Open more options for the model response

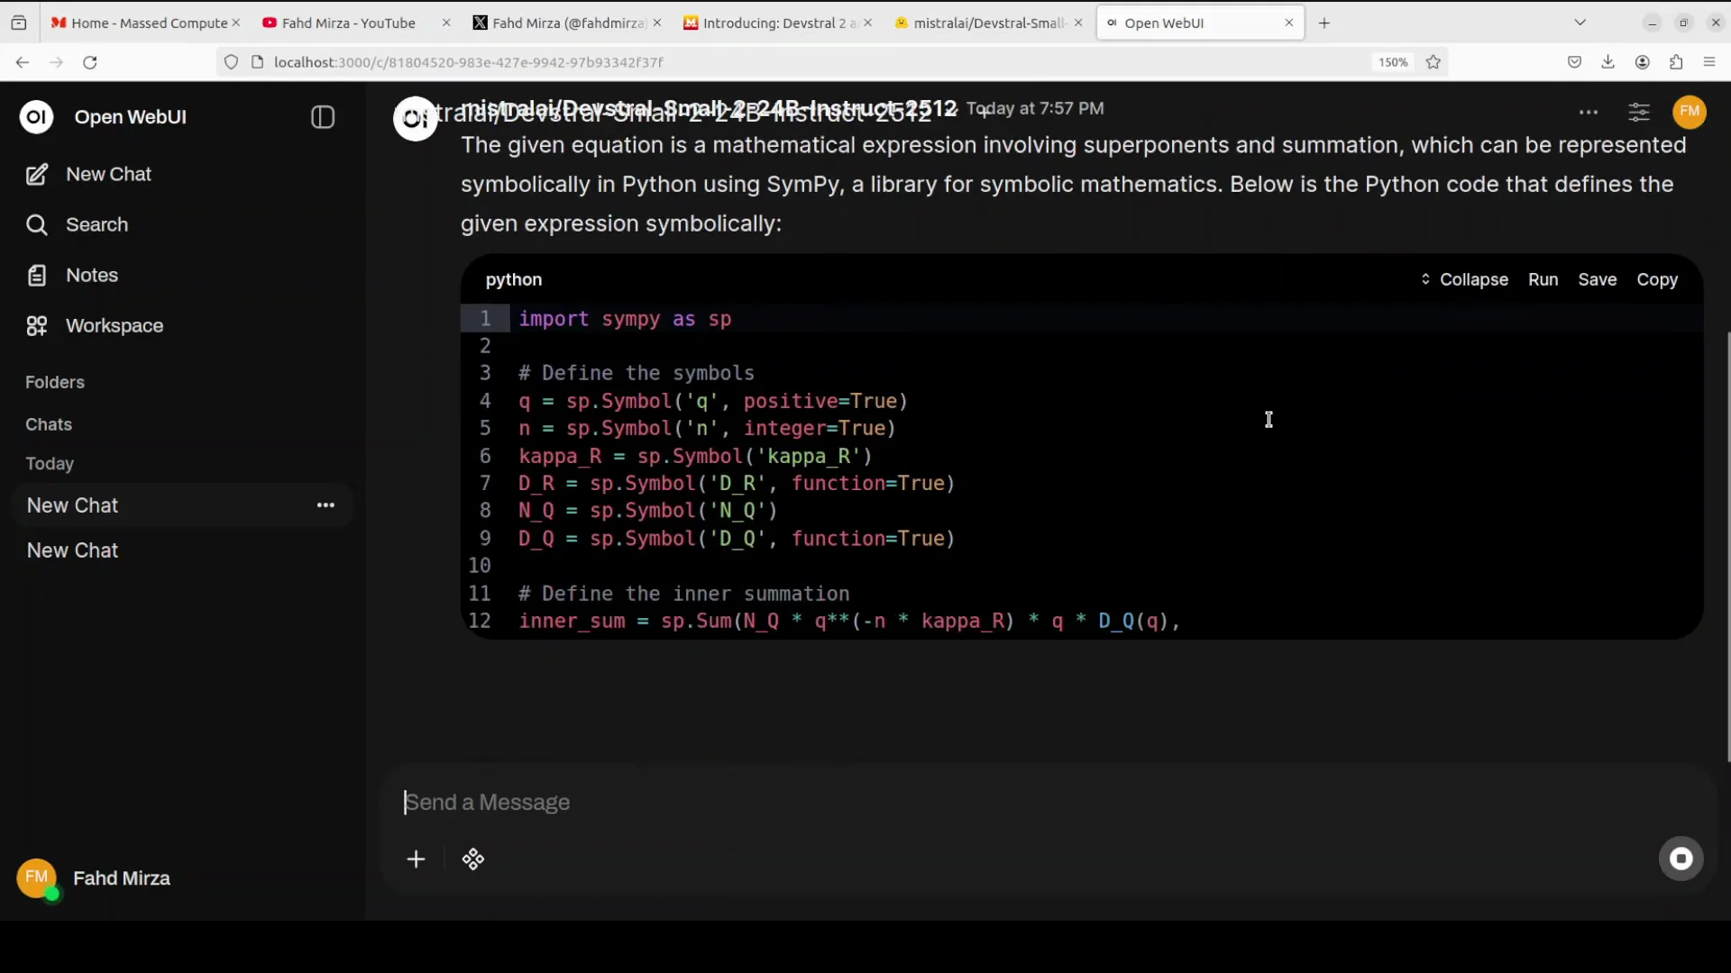pyautogui.click(x=1589, y=112)
